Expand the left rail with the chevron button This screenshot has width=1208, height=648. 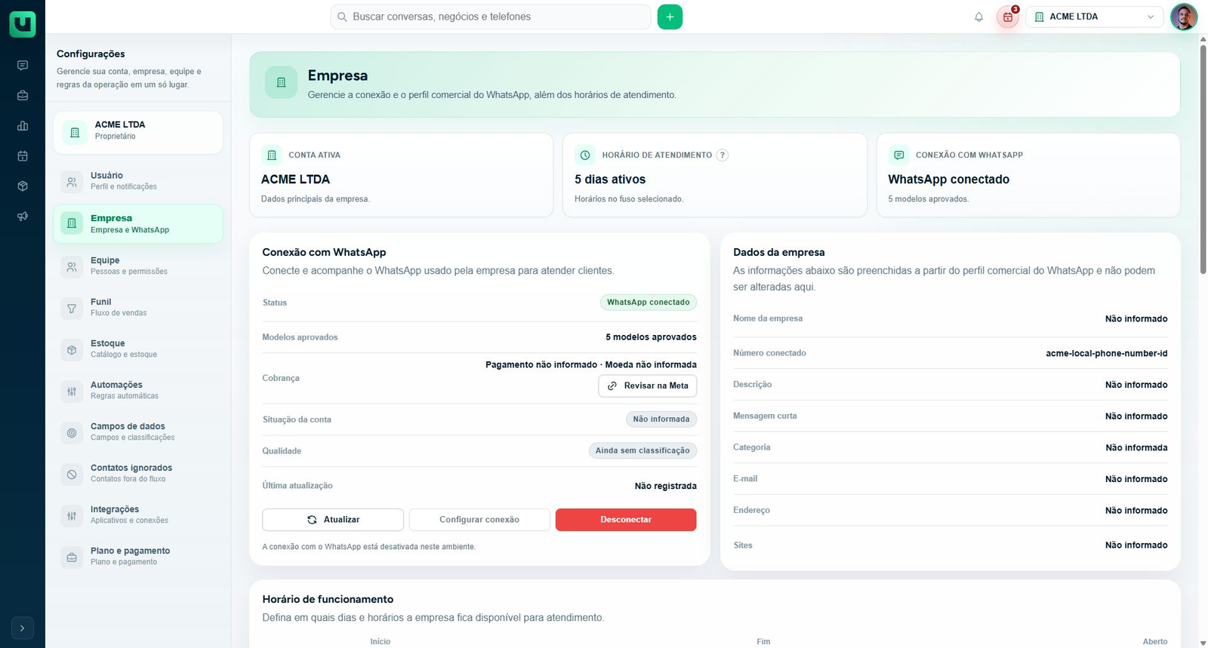tap(23, 628)
